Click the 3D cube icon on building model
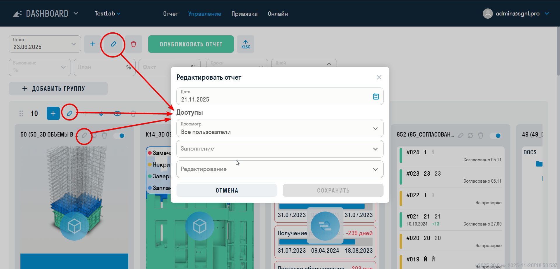This screenshot has height=269, width=560. (x=74, y=226)
